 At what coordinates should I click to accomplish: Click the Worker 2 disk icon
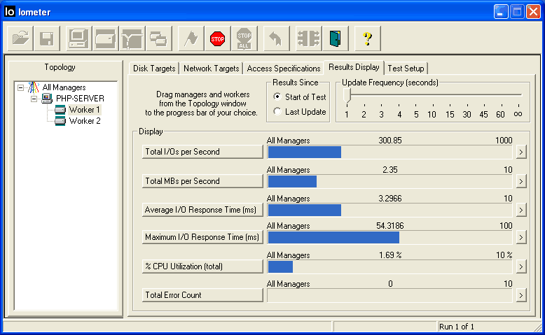60,121
